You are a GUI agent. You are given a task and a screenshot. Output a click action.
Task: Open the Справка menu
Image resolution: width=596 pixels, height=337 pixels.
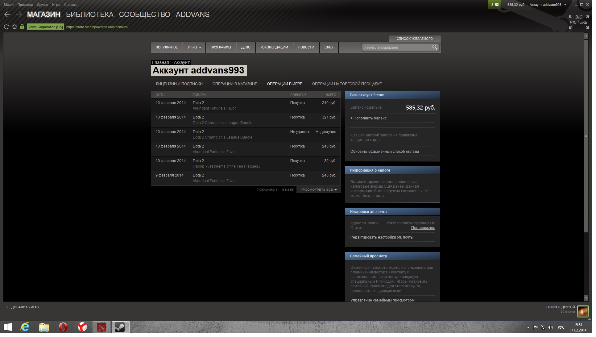click(71, 5)
